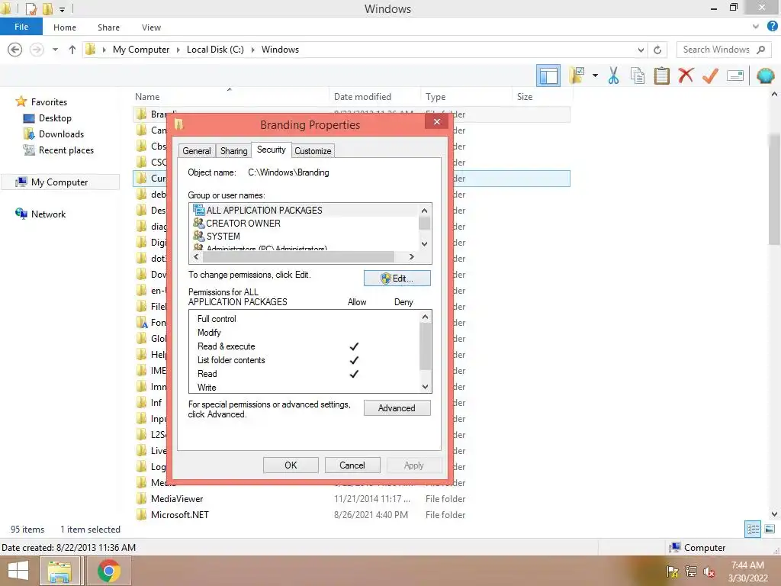Click the Search Windows input field
781x586 pixels.
pyautogui.click(x=716, y=50)
